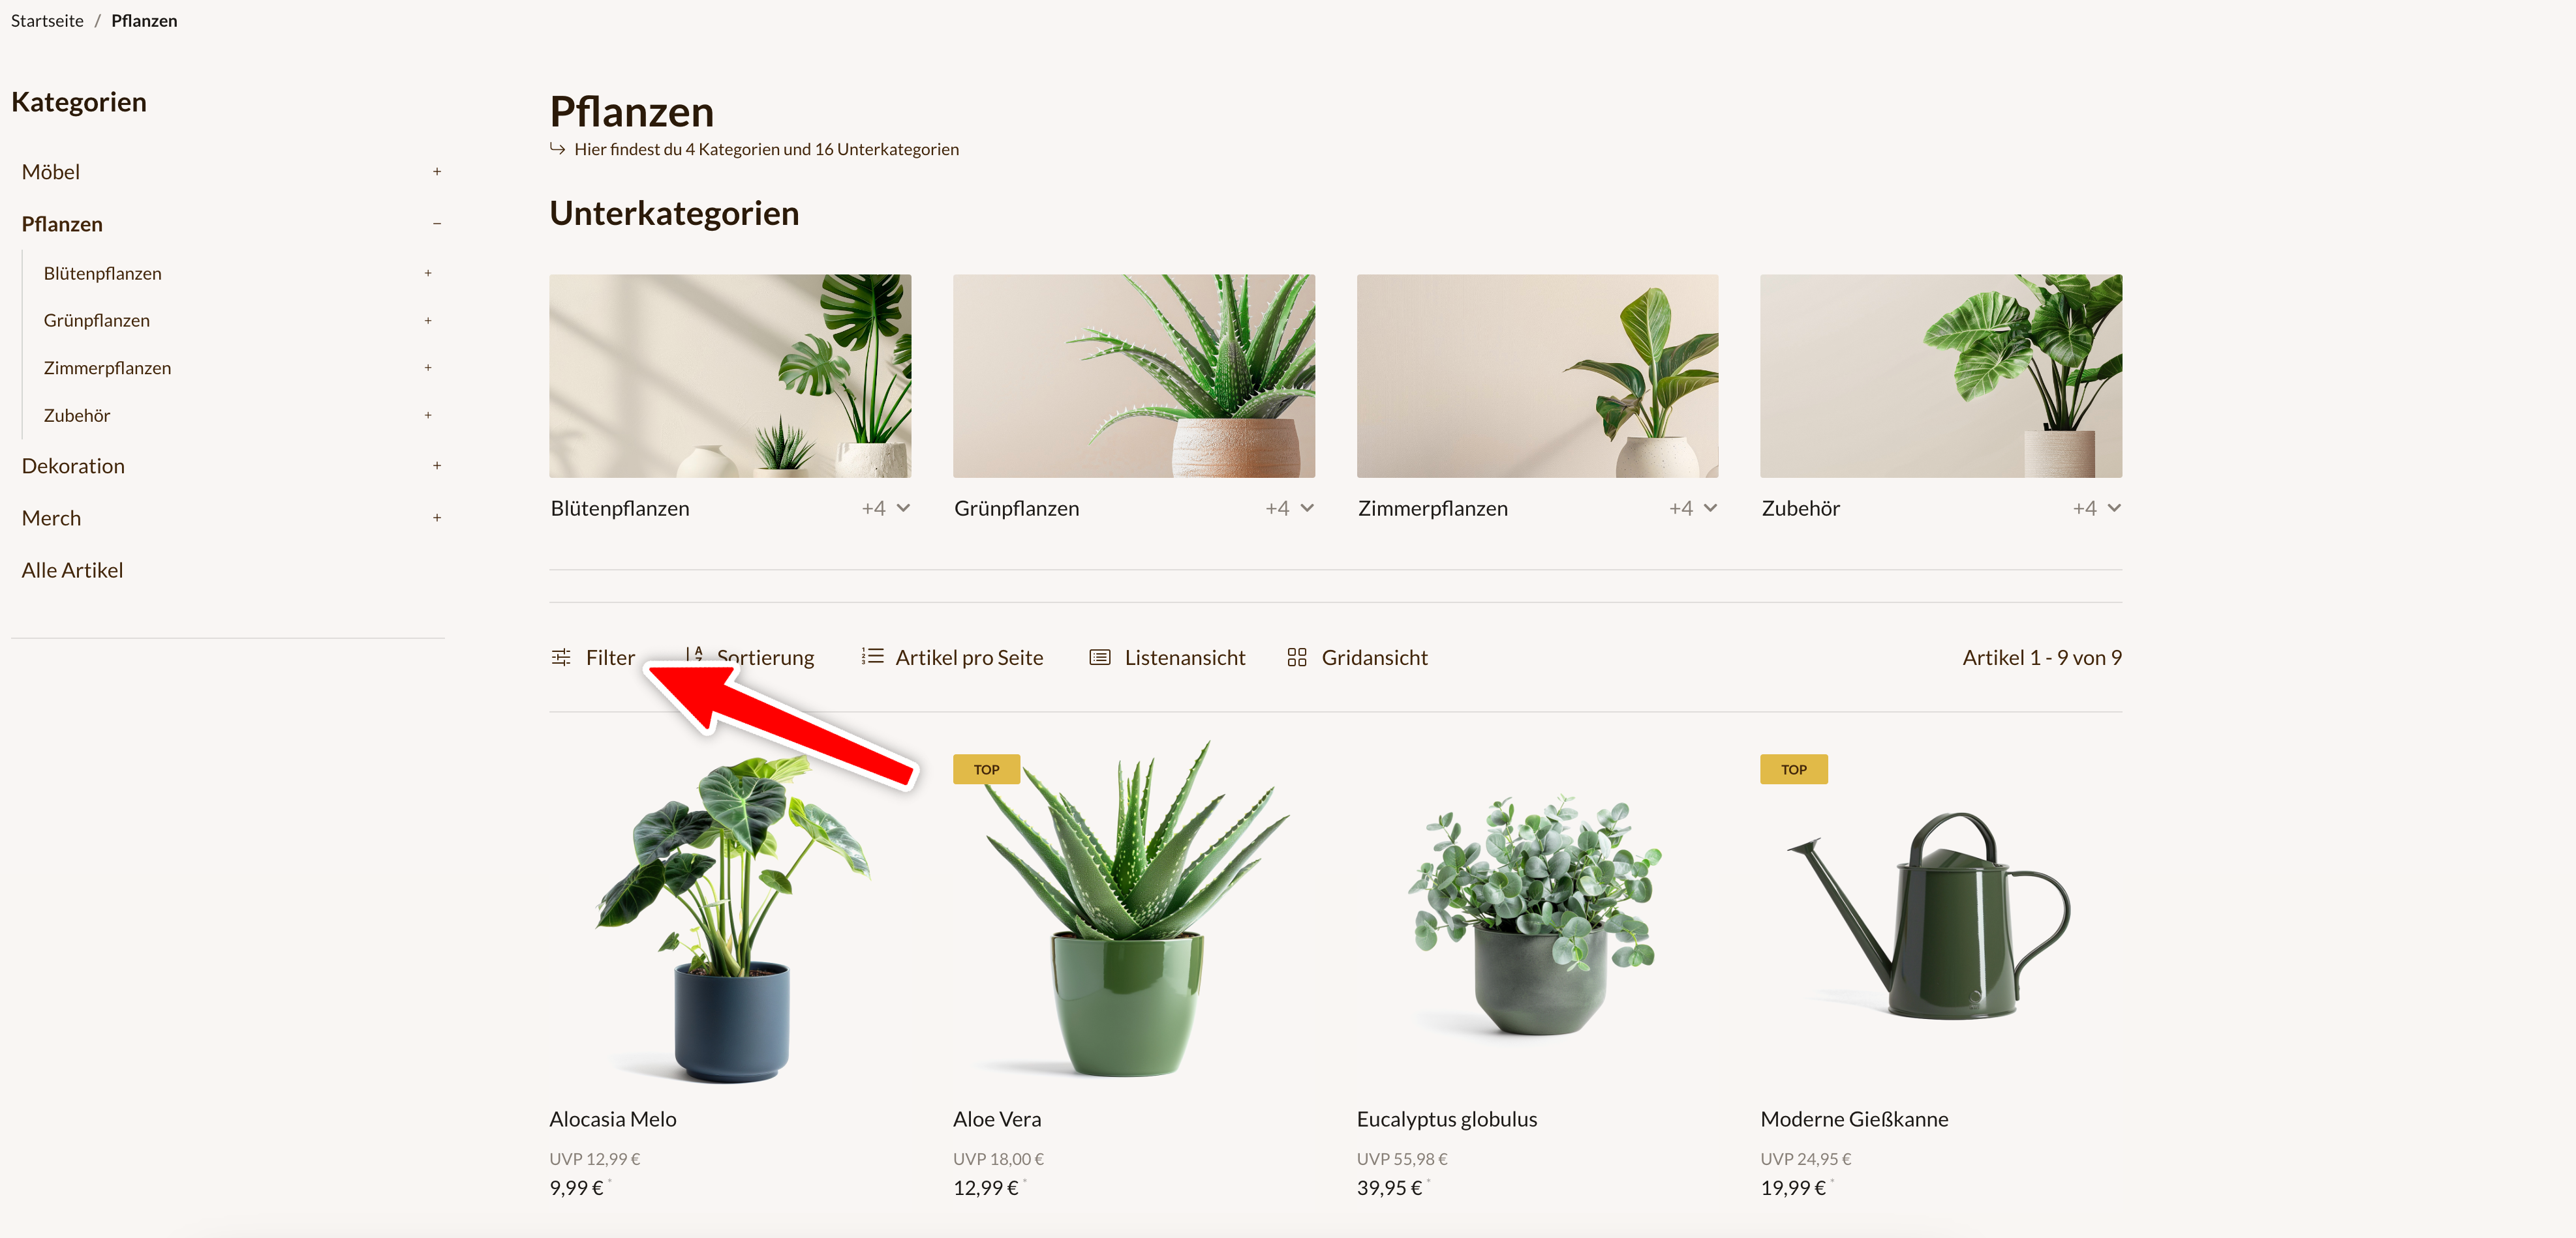
Task: Open the Moderne Gießkanne product title
Action: pyautogui.click(x=1854, y=1119)
